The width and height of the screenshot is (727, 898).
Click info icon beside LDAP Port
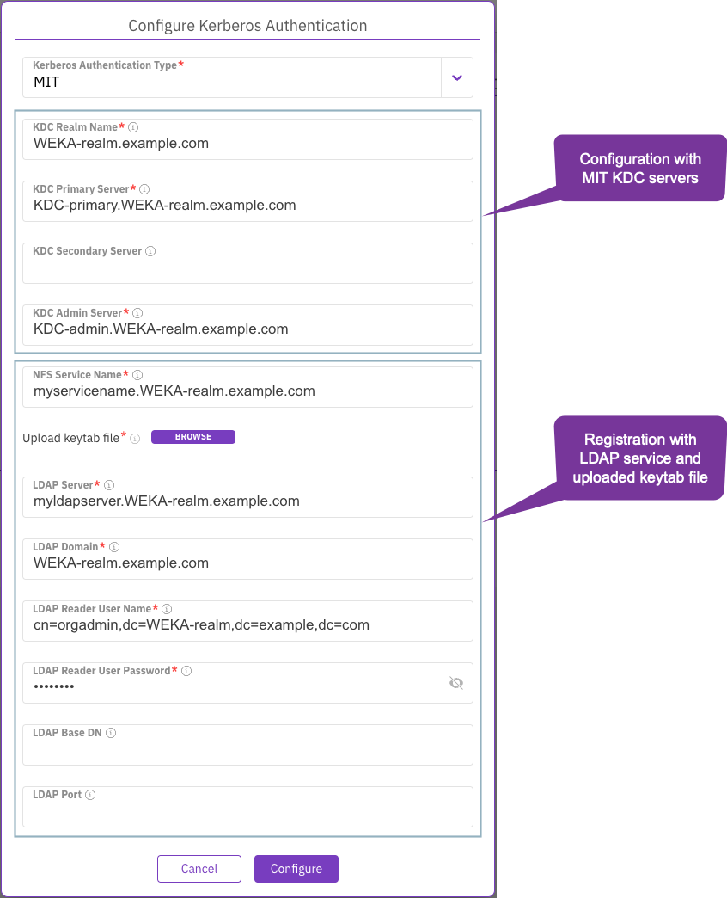tap(90, 795)
